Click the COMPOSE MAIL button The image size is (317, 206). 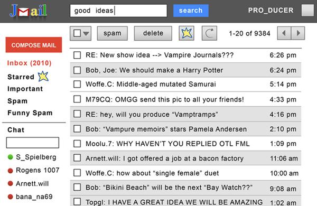point(34,45)
